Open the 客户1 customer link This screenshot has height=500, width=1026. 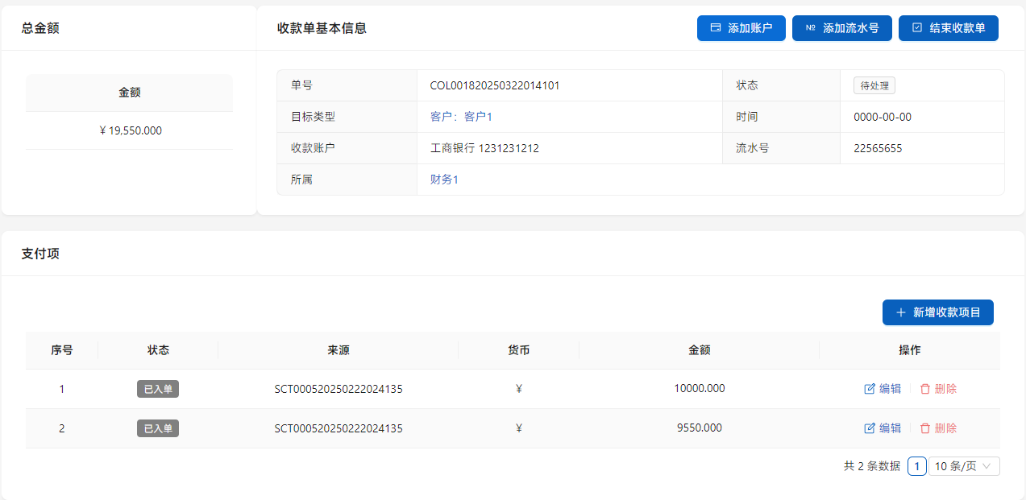(478, 117)
